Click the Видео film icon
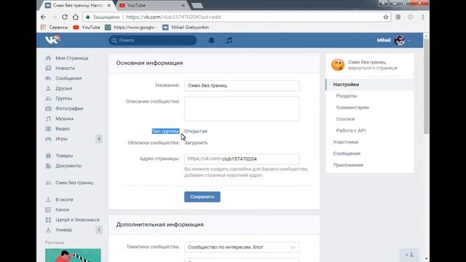Image resolution: width=466 pixels, height=262 pixels. point(48,129)
